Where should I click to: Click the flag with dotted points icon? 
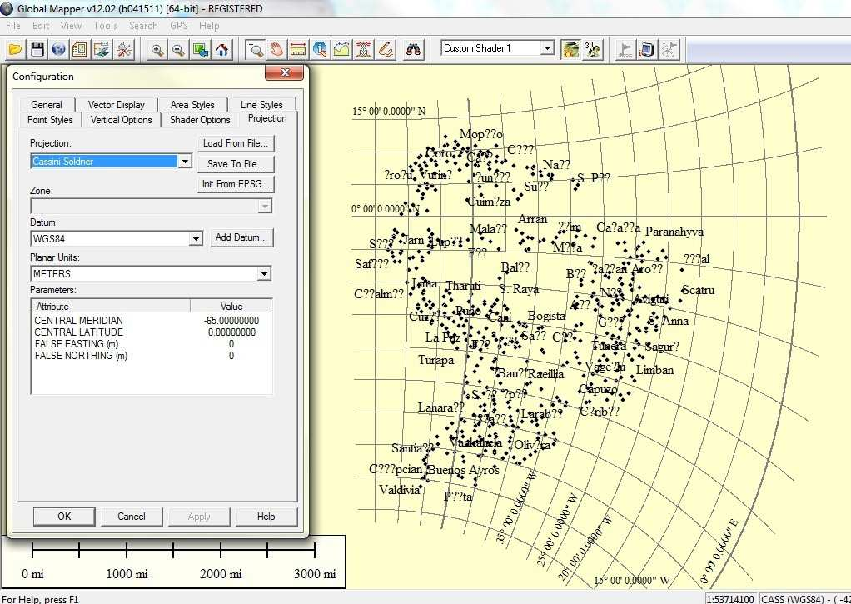669,49
